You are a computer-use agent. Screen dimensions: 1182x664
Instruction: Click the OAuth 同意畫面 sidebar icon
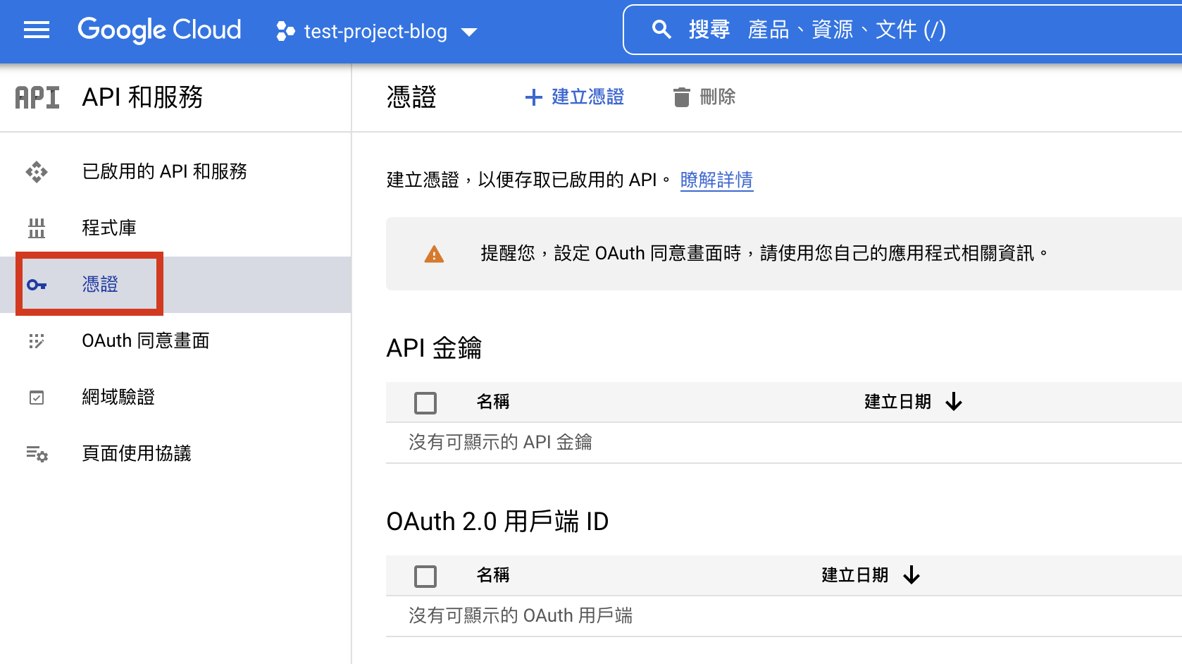(x=37, y=341)
